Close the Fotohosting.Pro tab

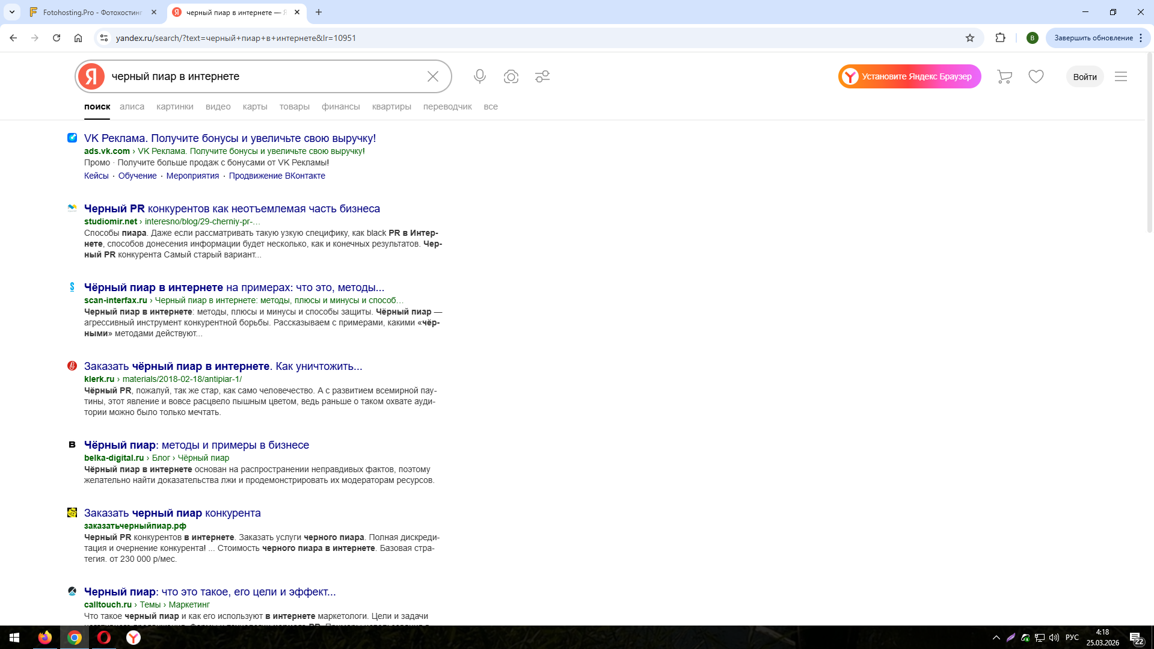[154, 12]
